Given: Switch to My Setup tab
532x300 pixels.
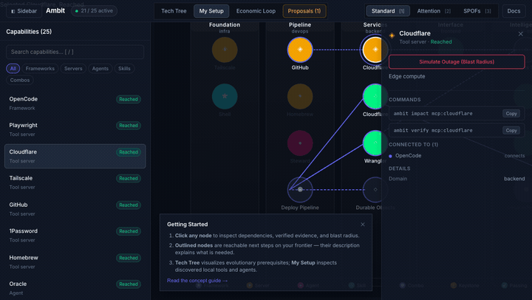Looking at the screenshot, I should click(211, 11).
